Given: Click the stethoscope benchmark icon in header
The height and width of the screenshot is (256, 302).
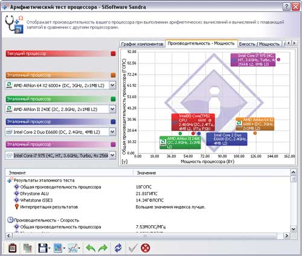Looking at the screenshot, I should coord(14,24).
